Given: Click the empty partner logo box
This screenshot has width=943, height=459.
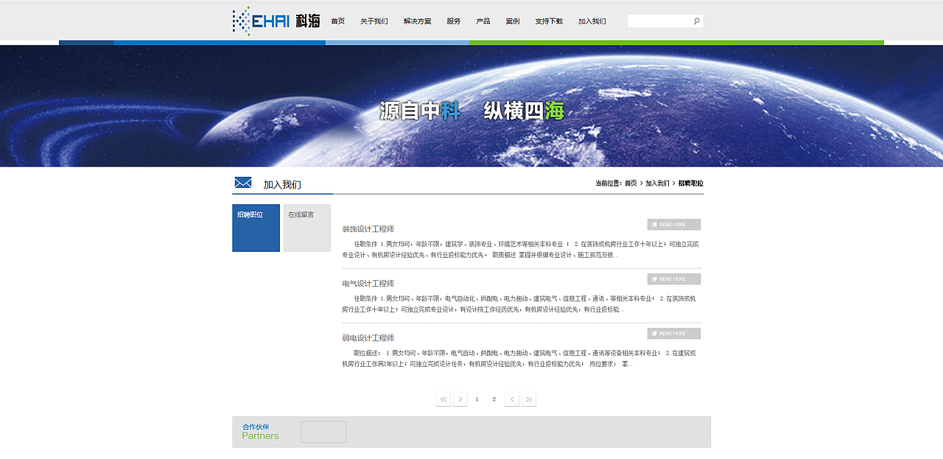Looking at the screenshot, I should point(323,432).
